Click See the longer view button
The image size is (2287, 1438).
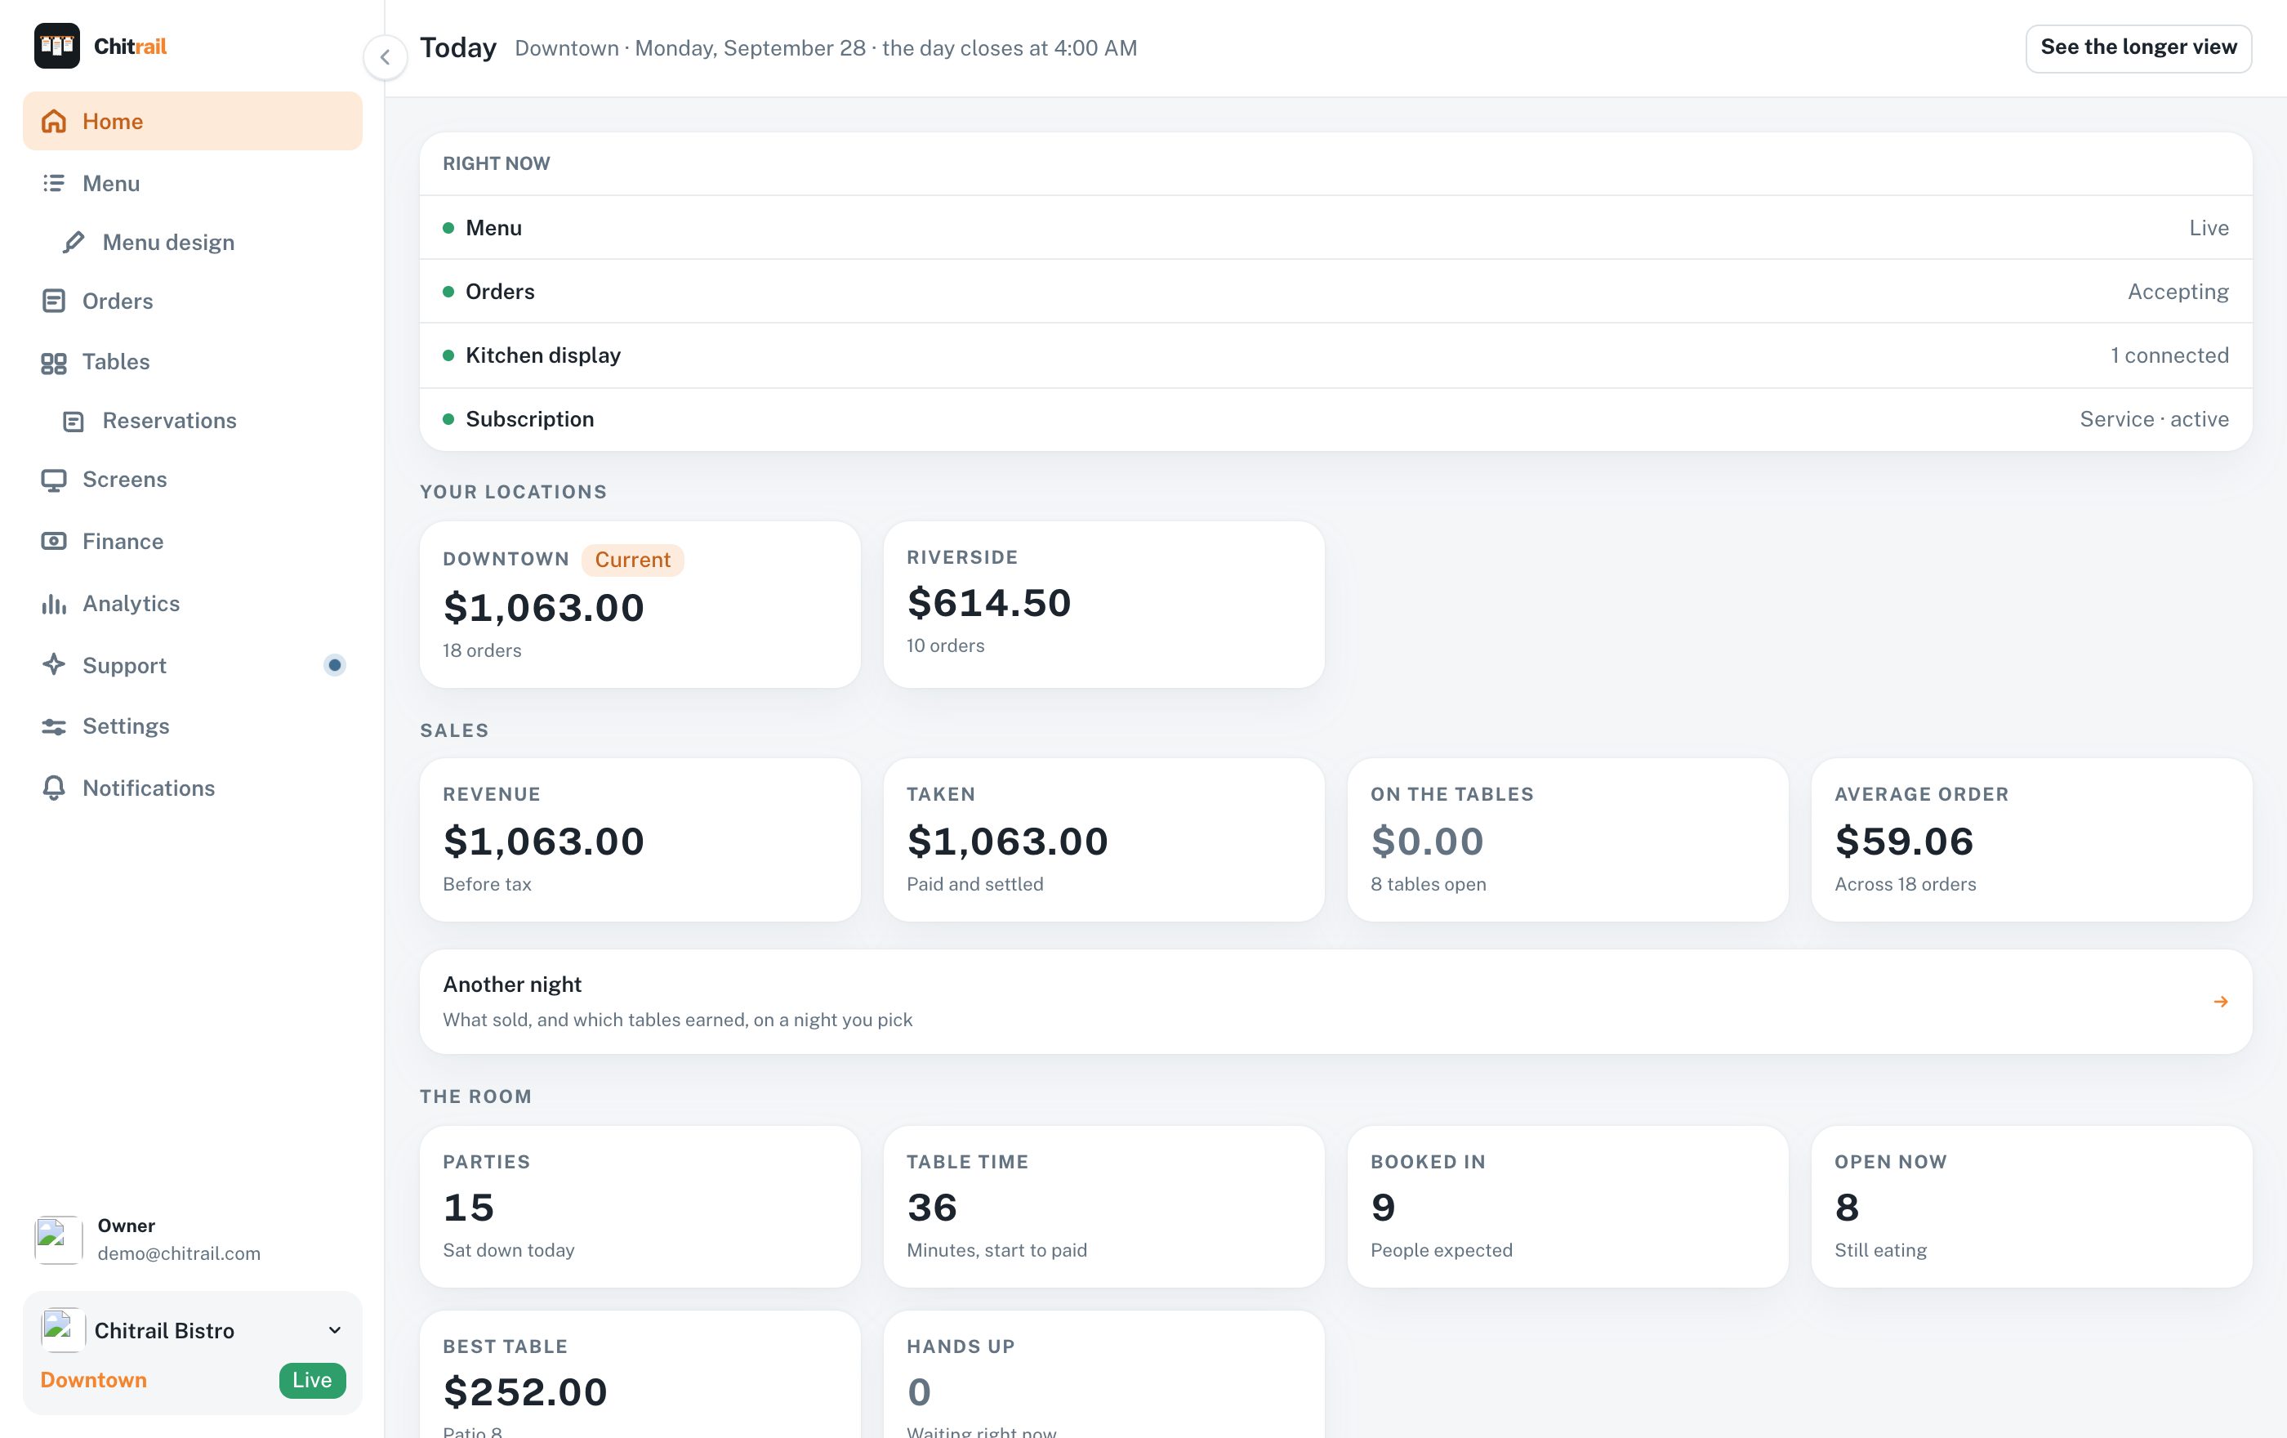coord(2138,47)
